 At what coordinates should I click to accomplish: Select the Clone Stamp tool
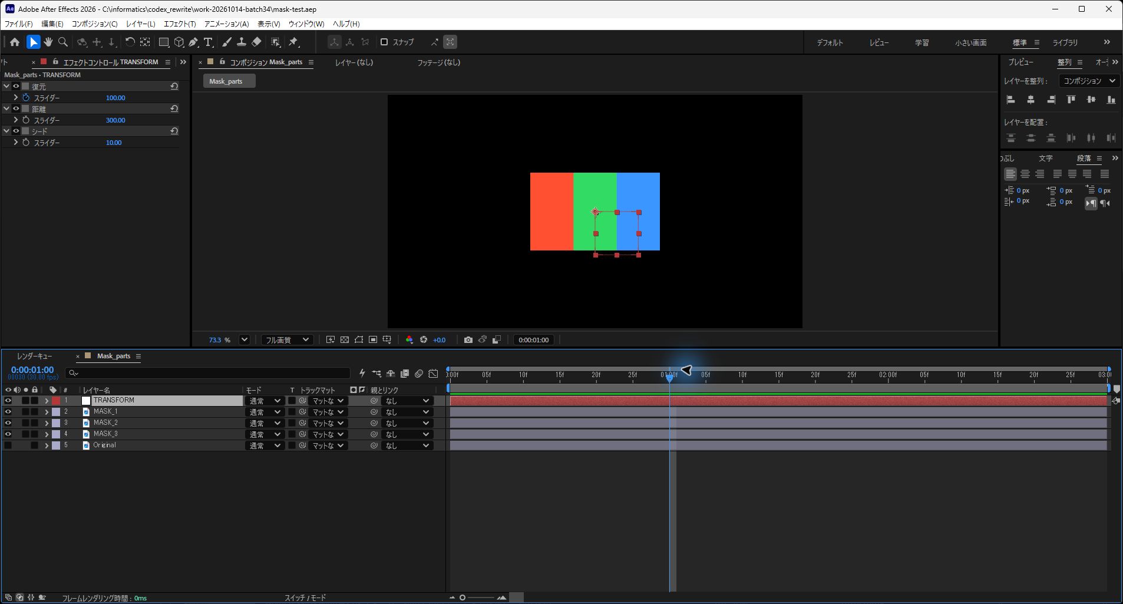(x=242, y=42)
